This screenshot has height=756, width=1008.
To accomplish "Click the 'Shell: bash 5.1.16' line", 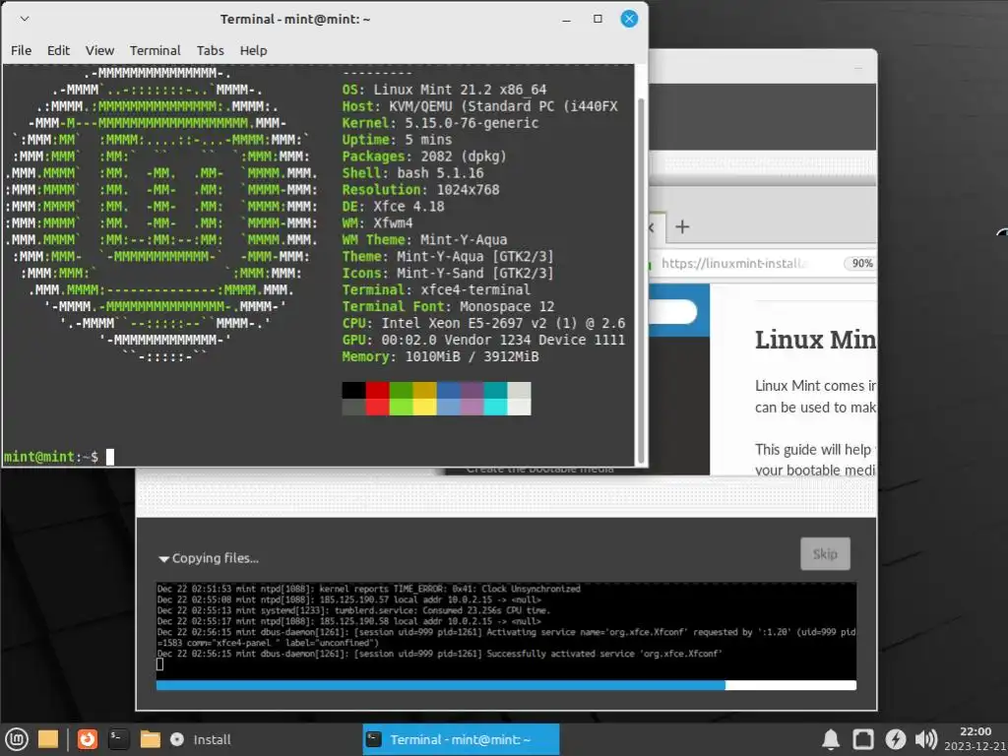I will coord(412,173).
